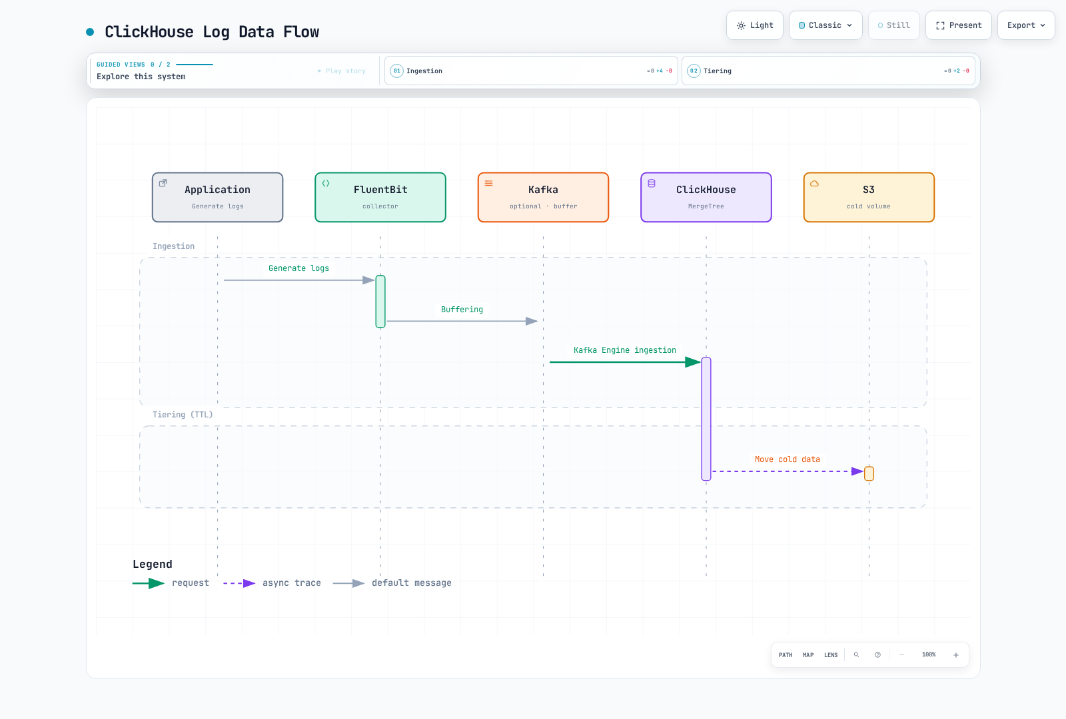Click the teal dot beside the title

click(x=90, y=32)
